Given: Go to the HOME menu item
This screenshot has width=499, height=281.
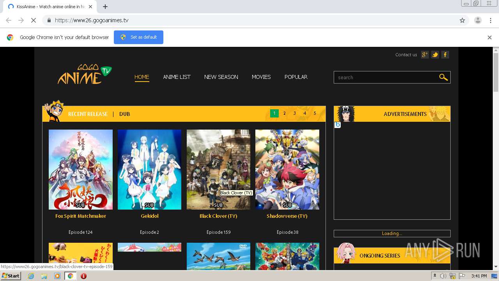Looking at the screenshot, I should click(142, 77).
